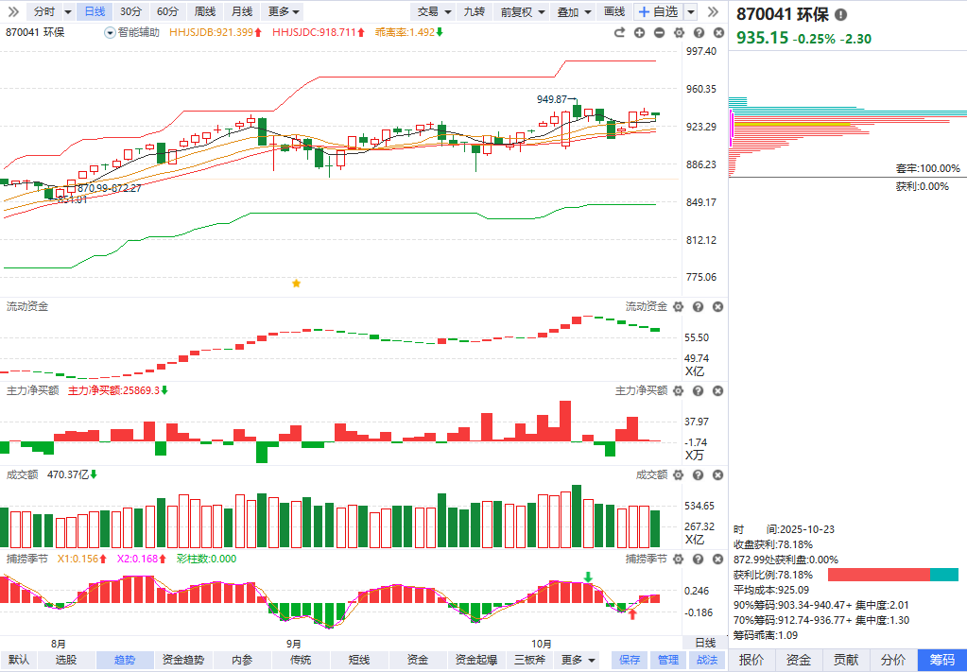967x672 pixels.
Task: Click the 自选 add button
Action: (658, 11)
